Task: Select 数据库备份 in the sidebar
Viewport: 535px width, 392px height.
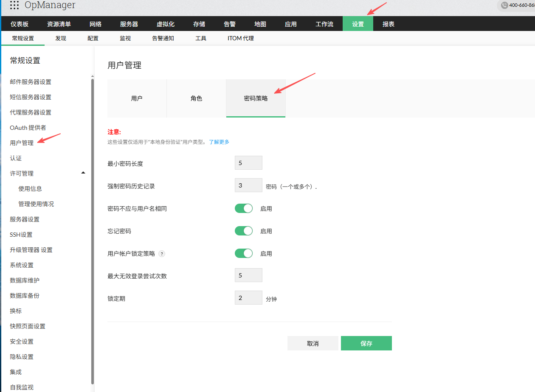Action: pos(25,296)
